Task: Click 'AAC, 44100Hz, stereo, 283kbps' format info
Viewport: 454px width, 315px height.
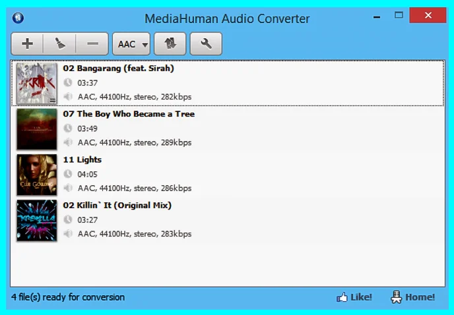Action: [x=135, y=234]
